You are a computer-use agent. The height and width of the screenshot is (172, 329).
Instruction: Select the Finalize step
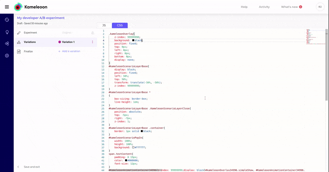pyautogui.click(x=28, y=51)
